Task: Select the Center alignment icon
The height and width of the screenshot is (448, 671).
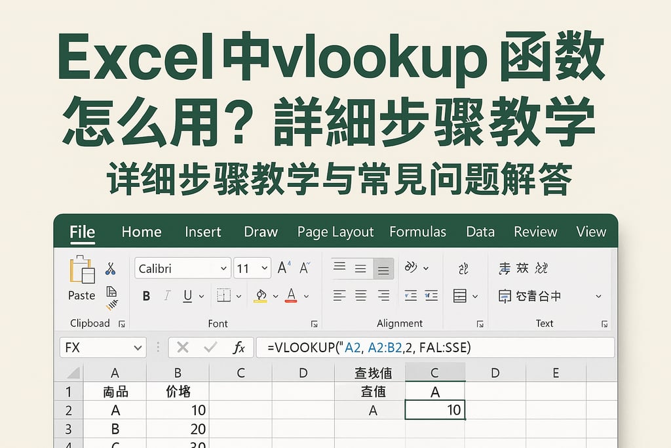Action: coord(361,296)
